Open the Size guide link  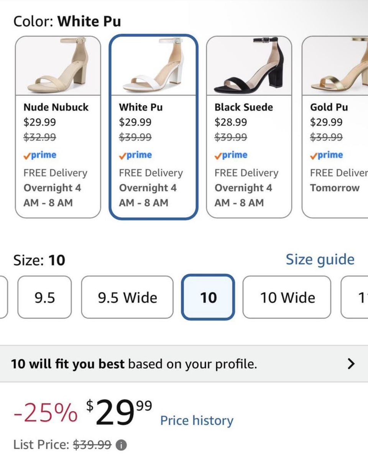click(320, 260)
